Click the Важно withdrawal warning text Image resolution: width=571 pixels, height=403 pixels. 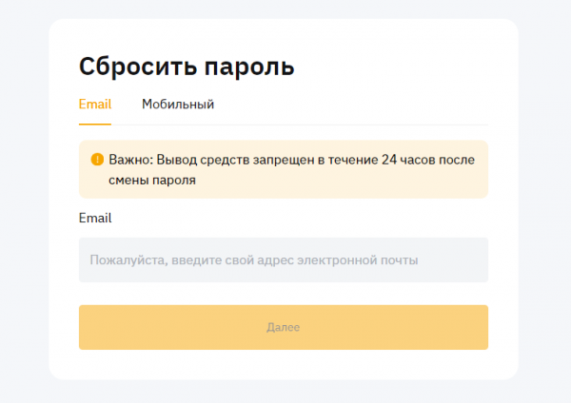291,169
